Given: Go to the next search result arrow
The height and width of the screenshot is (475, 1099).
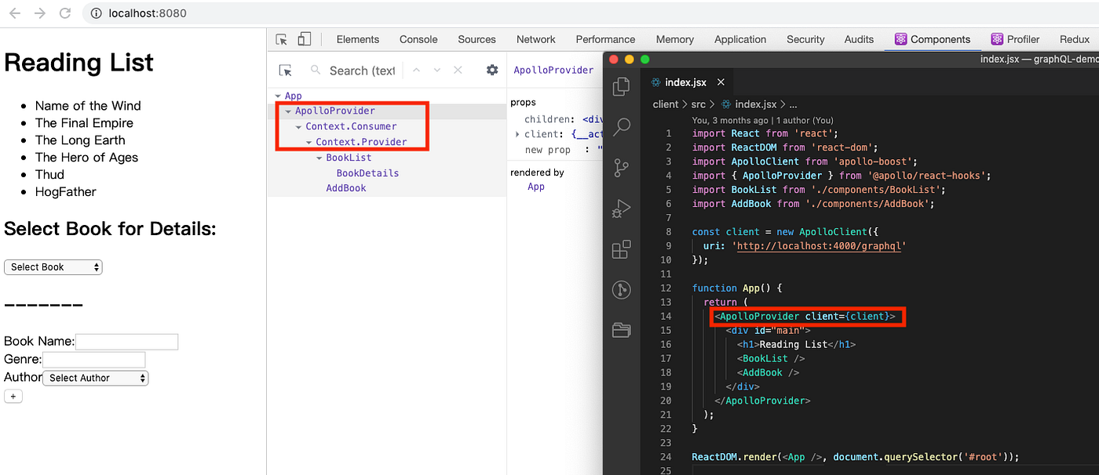Looking at the screenshot, I should pos(437,71).
